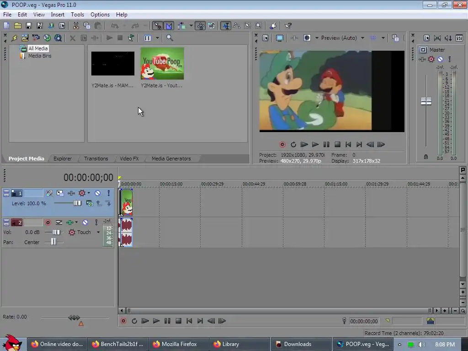Screen dimensions: 468x351
Task: Open Touch automation mode dropdown
Action: [x=98, y=232]
